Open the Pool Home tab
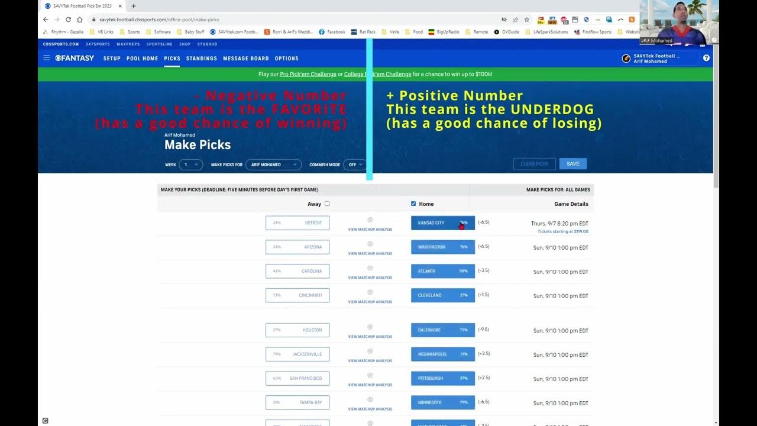757x426 pixels. 142,59
